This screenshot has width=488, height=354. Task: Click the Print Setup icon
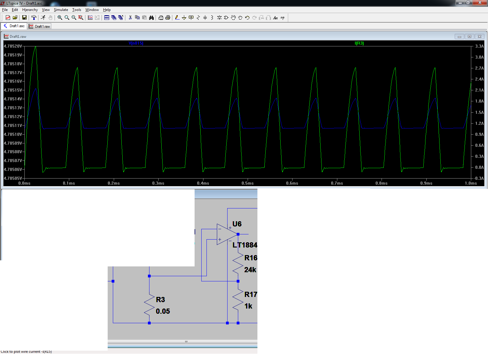[x=161, y=18]
